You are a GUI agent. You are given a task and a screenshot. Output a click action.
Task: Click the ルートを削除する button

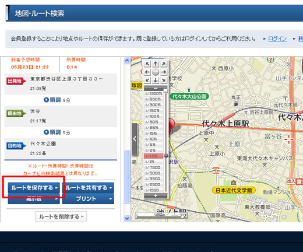61,216
